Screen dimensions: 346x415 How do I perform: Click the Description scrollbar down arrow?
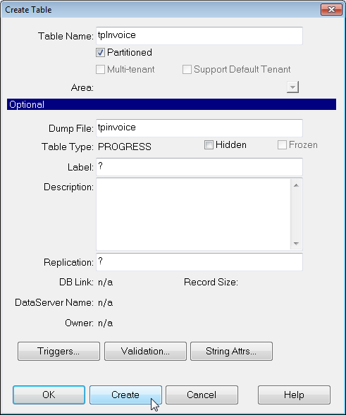tap(296, 243)
